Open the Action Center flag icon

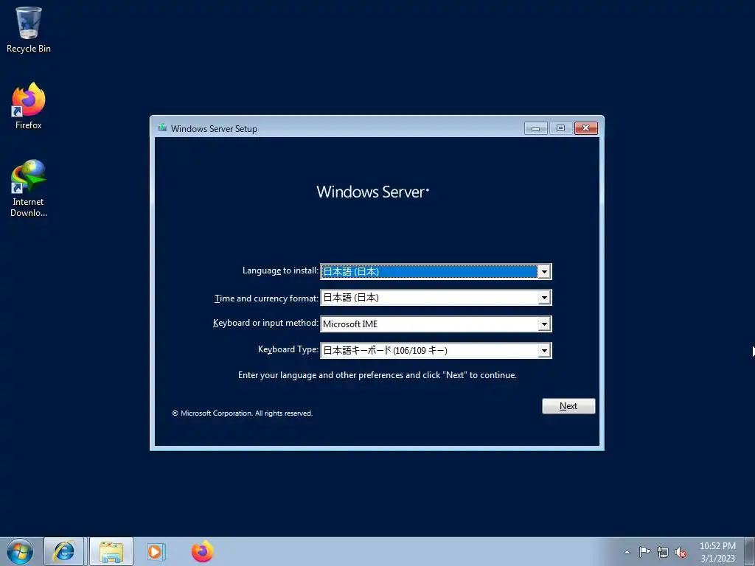[644, 552]
